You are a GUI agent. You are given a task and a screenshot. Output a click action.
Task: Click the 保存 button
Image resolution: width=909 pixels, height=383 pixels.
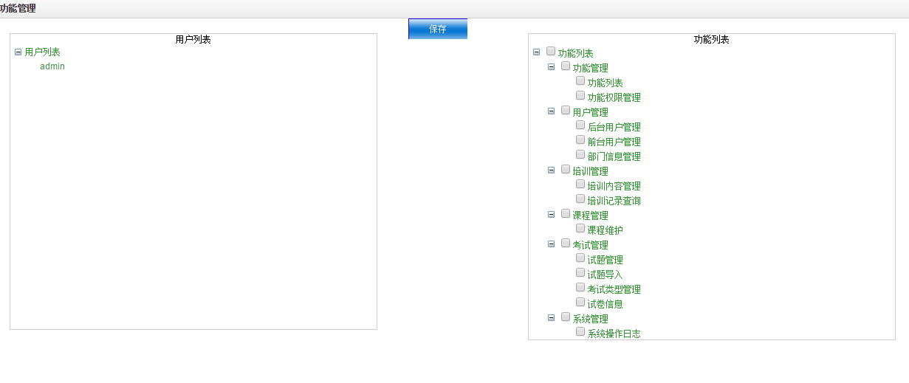(438, 29)
